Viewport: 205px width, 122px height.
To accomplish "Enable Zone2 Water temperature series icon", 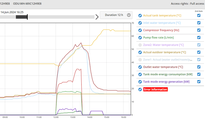I will (x=140, y=45).
